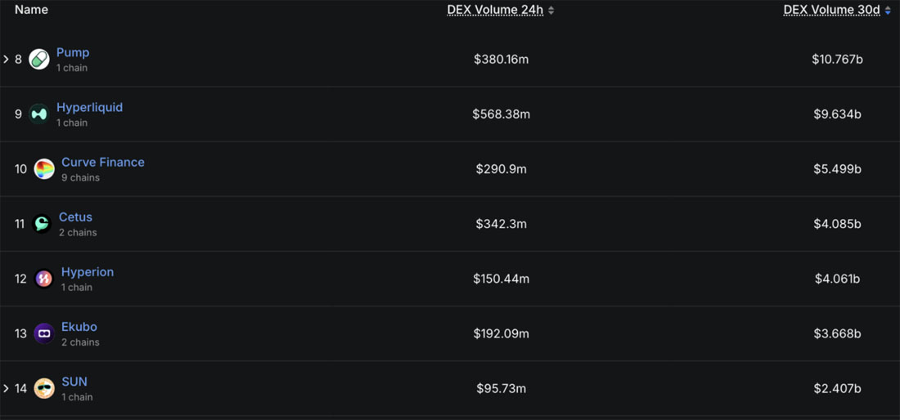Open the Hyperion protocol link

tap(88, 272)
